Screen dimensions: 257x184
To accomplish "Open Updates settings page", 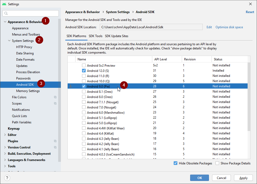I will (22, 66).
